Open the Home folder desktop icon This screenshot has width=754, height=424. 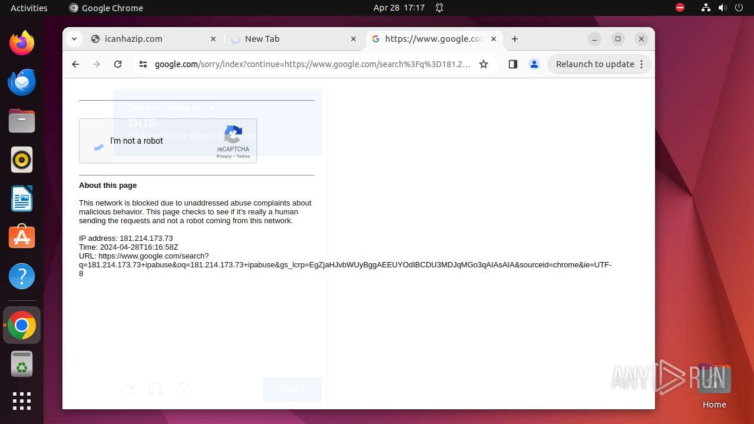[x=714, y=387]
